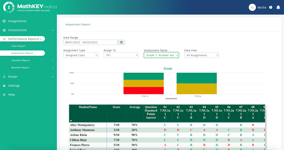Click the Settings gear icon in sidebar
This screenshot has height=150, width=284.
click(4, 86)
